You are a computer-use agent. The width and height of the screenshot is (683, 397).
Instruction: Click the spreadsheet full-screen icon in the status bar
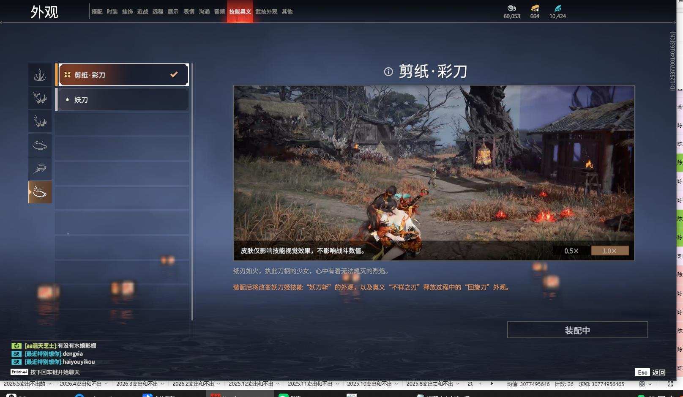click(x=670, y=384)
